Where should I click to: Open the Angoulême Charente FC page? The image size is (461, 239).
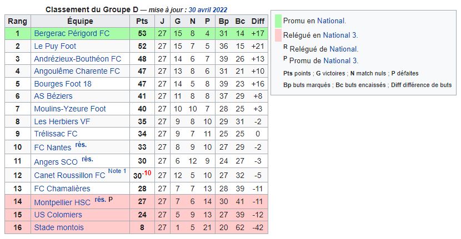[77, 71]
